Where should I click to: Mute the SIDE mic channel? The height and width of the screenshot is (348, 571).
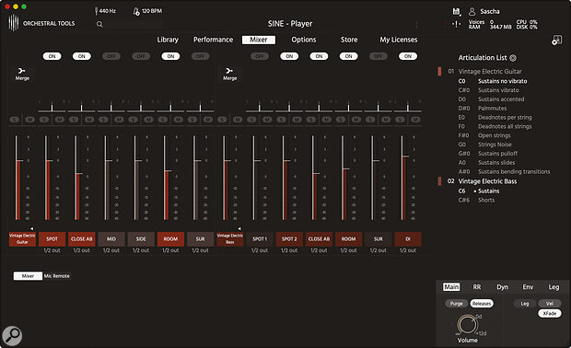pyautogui.click(x=148, y=120)
